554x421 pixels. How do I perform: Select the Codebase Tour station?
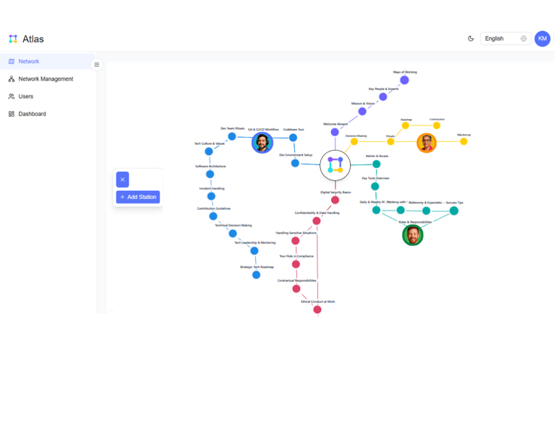pyautogui.click(x=293, y=138)
